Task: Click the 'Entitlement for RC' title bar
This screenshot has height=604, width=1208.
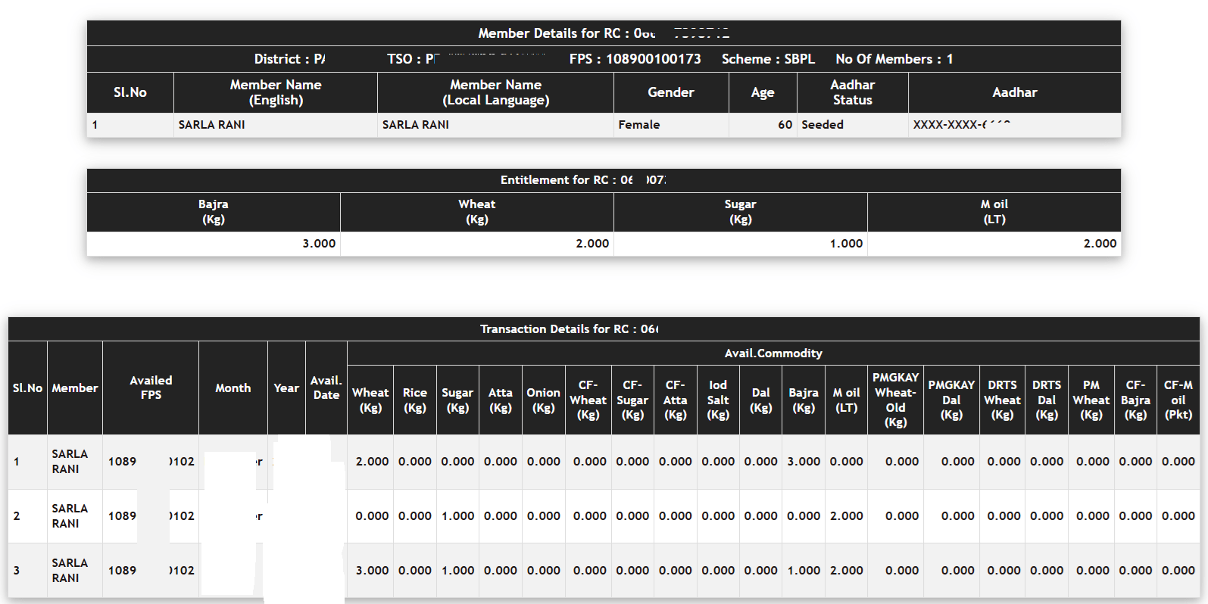Action: [x=604, y=180]
